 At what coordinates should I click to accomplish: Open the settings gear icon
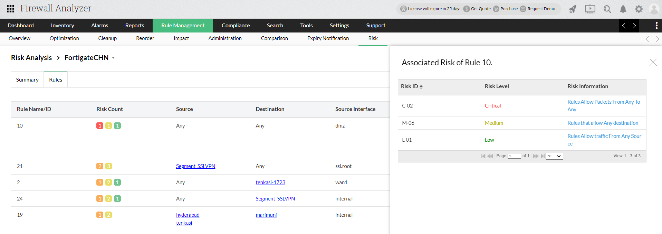coord(639,9)
